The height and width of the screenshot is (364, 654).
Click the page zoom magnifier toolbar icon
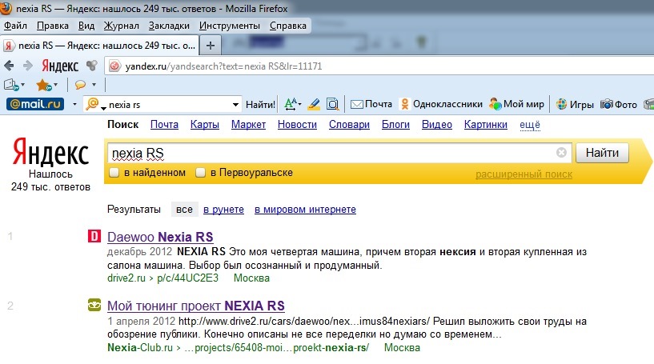click(332, 104)
